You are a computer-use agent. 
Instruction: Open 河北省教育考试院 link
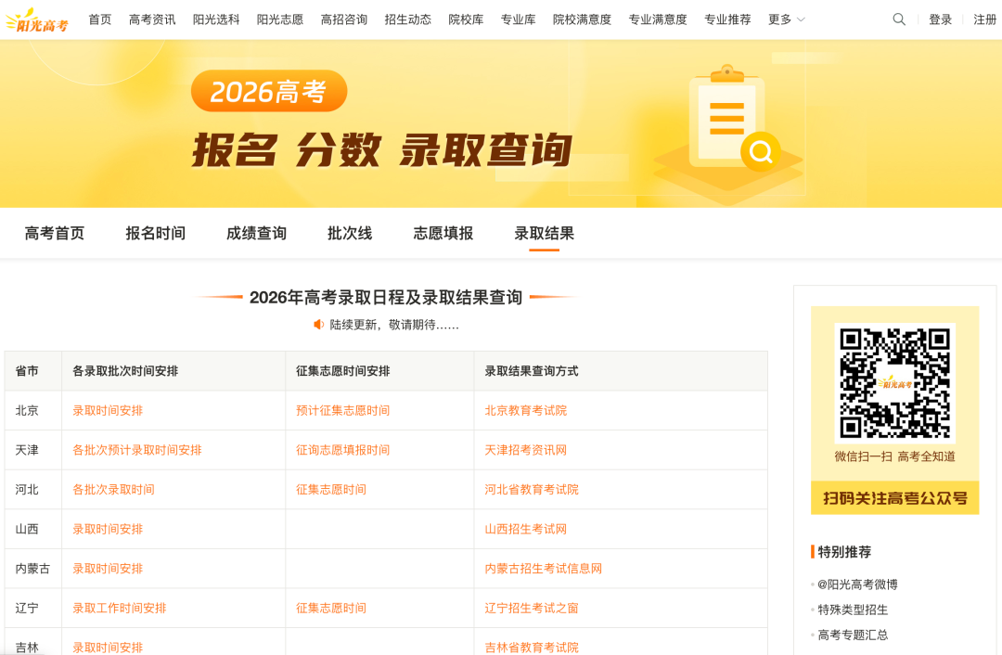(x=531, y=490)
